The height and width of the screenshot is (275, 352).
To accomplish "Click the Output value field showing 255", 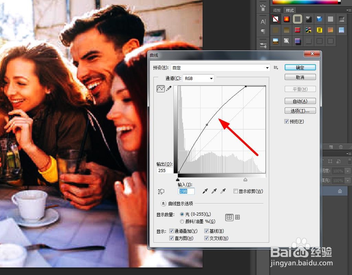I will pyautogui.click(x=165, y=170).
